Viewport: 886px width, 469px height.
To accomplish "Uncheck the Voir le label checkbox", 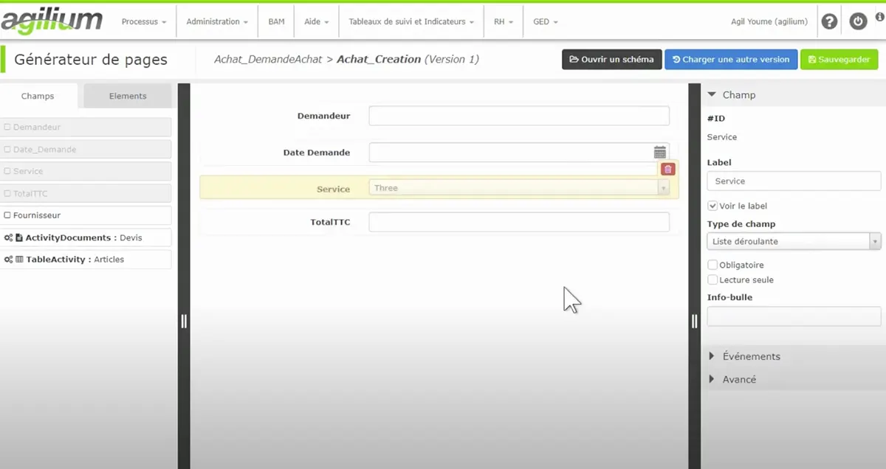I will (712, 206).
